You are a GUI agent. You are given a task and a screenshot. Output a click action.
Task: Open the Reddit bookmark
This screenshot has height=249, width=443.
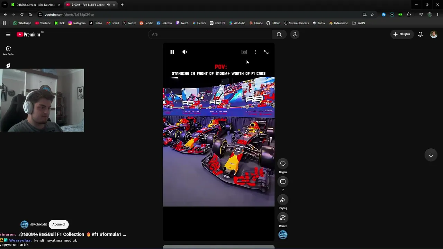point(146,23)
